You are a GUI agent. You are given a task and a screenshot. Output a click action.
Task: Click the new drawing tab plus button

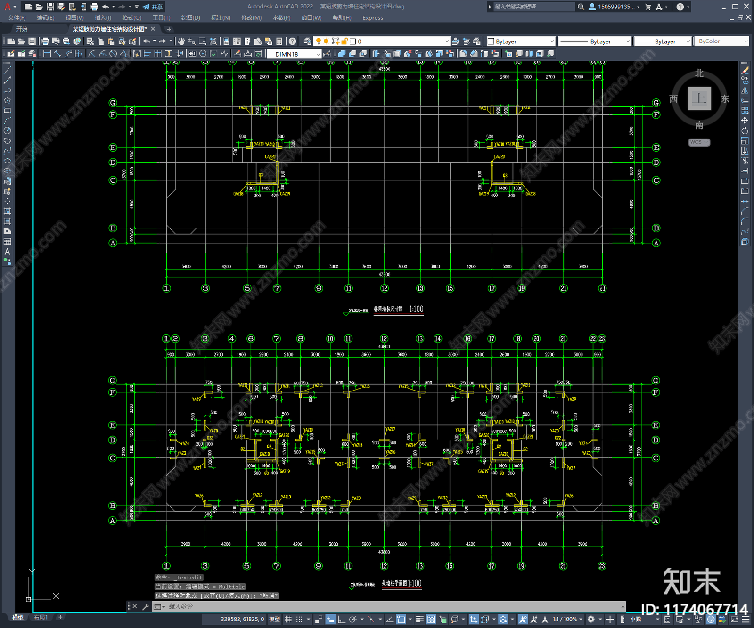coord(169,29)
